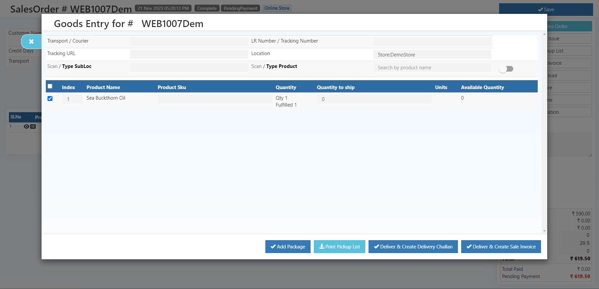
Task: Click the Tracking URL input field
Action: 189,54
